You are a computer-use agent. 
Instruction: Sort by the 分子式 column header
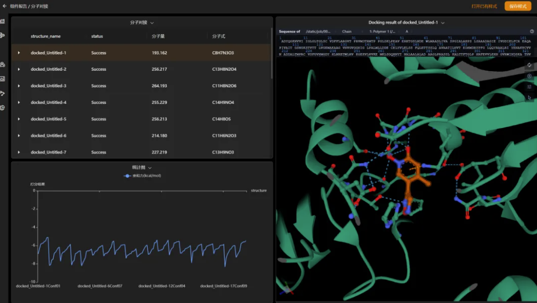pos(219,36)
